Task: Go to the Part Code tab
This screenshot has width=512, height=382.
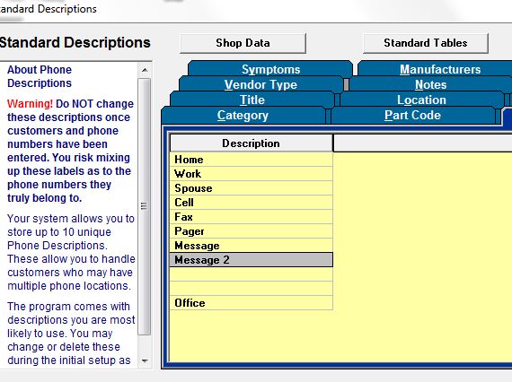Action: (x=412, y=115)
